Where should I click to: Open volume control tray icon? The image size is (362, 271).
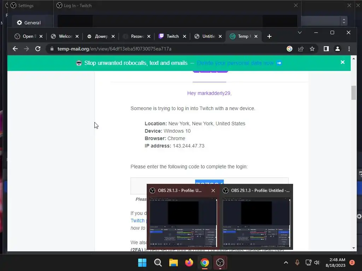pos(317,263)
